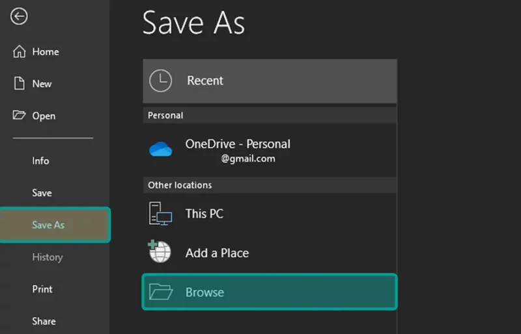The image size is (521, 334).
Task: Choose OneDrive - Personal location
Action: [270, 150]
